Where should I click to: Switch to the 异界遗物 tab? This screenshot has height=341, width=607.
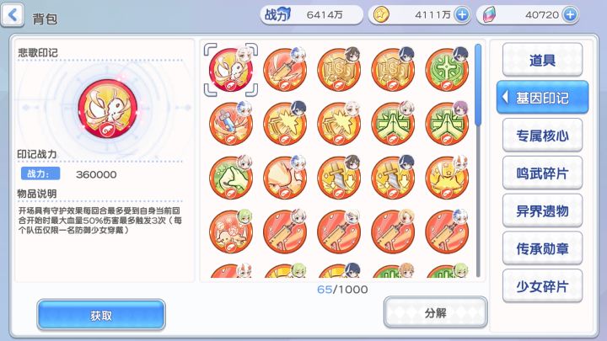pyautogui.click(x=542, y=210)
